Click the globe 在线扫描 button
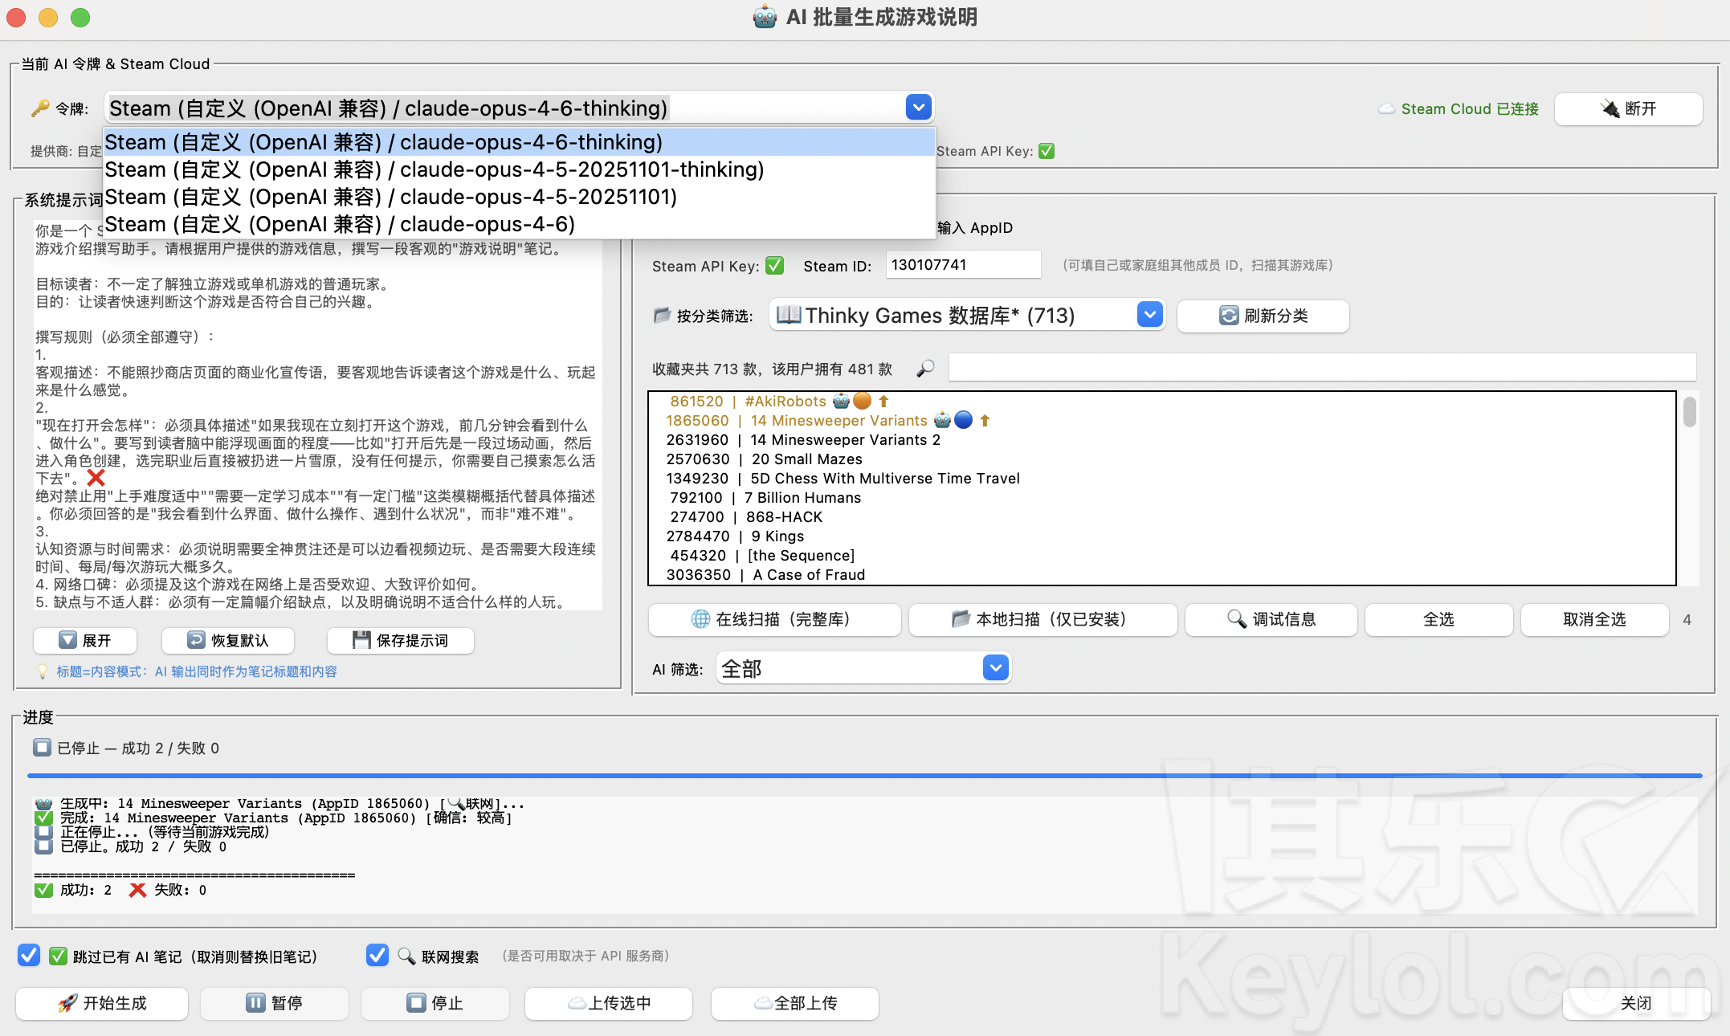 773,619
